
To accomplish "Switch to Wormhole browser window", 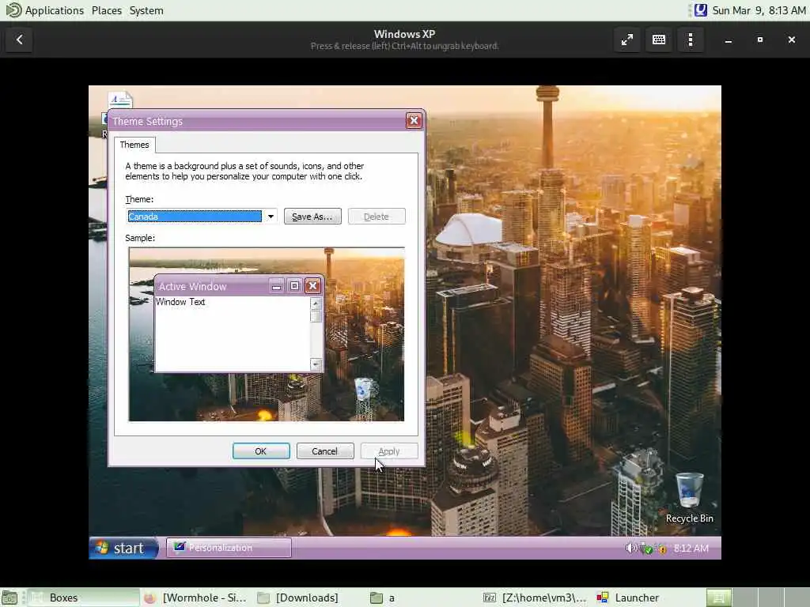I will [195, 598].
